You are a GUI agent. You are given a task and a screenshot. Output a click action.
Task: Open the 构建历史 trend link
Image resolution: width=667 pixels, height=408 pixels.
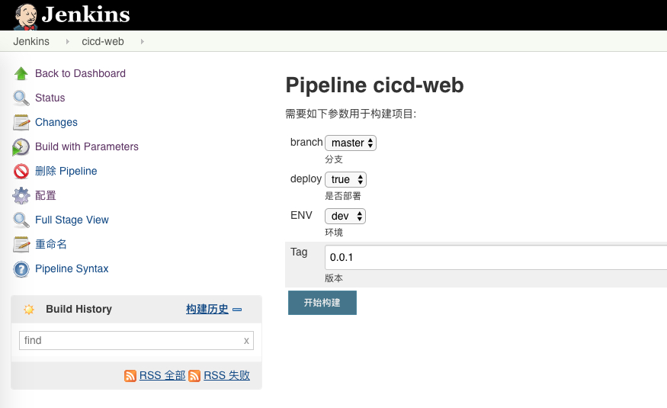pos(207,309)
